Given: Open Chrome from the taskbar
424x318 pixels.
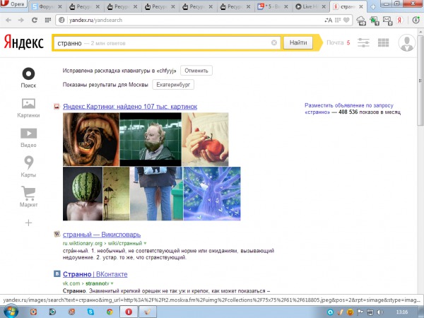Looking at the screenshot, I should (110, 312).
